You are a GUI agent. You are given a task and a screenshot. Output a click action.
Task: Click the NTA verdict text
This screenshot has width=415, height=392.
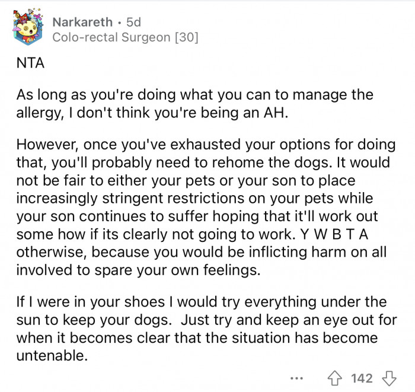[30, 63]
